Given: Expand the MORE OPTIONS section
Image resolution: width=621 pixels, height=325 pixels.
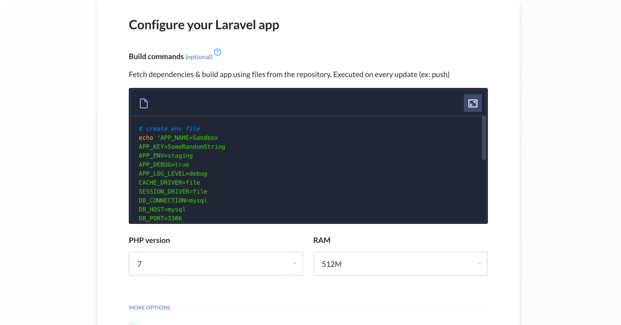Looking at the screenshot, I should pos(150,308).
